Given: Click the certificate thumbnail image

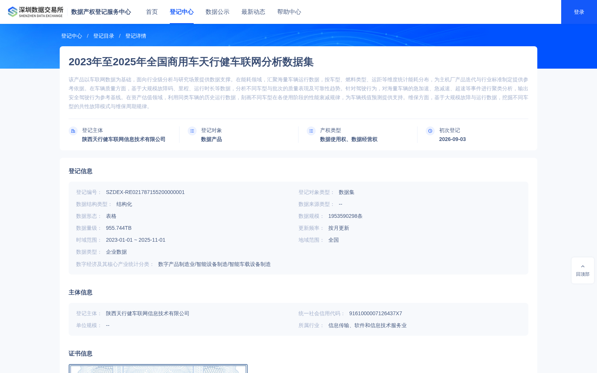Looking at the screenshot, I should tap(158, 369).
